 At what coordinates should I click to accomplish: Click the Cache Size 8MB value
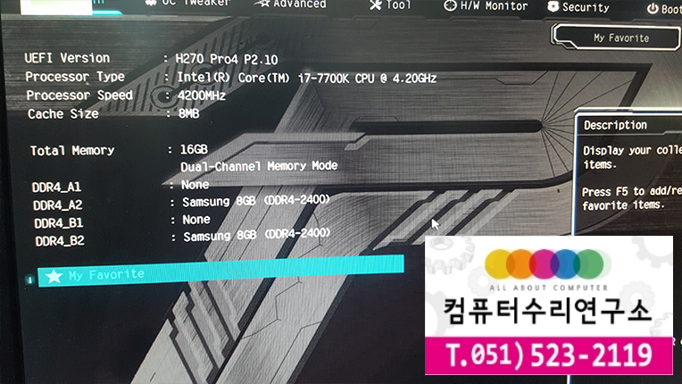pyautogui.click(x=188, y=113)
